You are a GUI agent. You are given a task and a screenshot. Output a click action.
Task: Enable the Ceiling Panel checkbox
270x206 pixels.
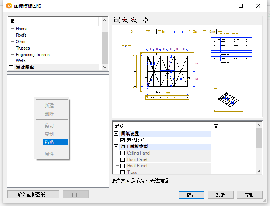coord(122,153)
